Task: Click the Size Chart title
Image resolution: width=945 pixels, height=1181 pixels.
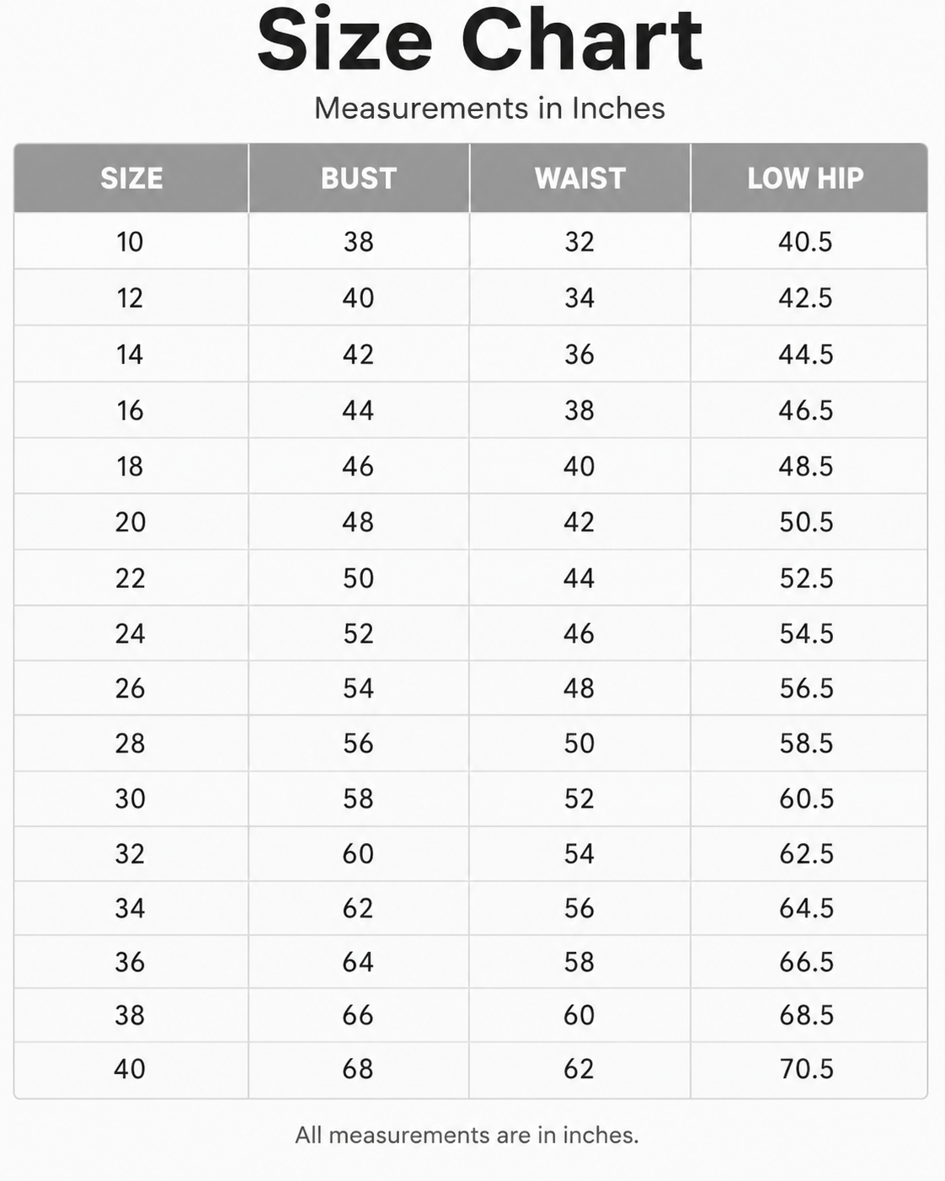Action: (480, 40)
